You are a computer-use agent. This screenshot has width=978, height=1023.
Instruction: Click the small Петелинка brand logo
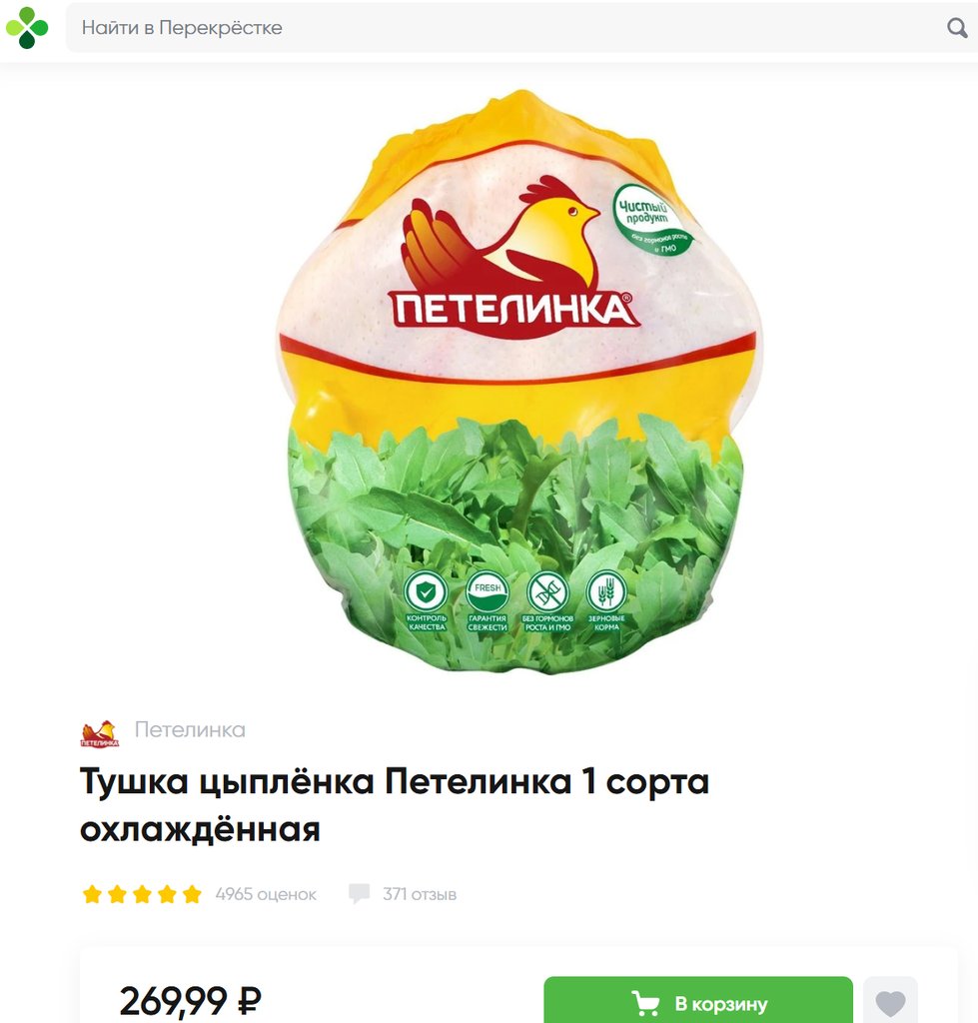coord(99,733)
